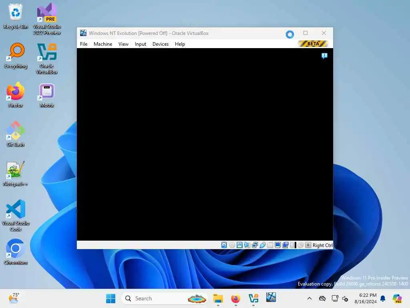Click the VirtualBox window title bar icon
This screenshot has width=410, height=308.
click(83, 33)
